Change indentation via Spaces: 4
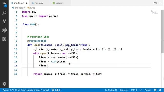This screenshot has width=164, height=92. (124, 90)
